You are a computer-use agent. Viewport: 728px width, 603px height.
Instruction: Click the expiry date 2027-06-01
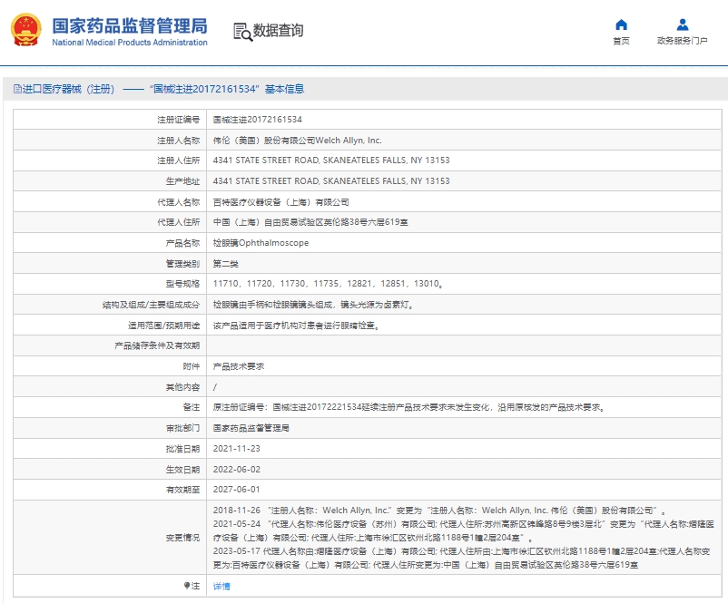point(236,490)
